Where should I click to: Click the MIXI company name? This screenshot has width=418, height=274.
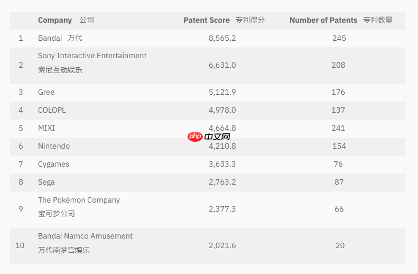pos(47,128)
